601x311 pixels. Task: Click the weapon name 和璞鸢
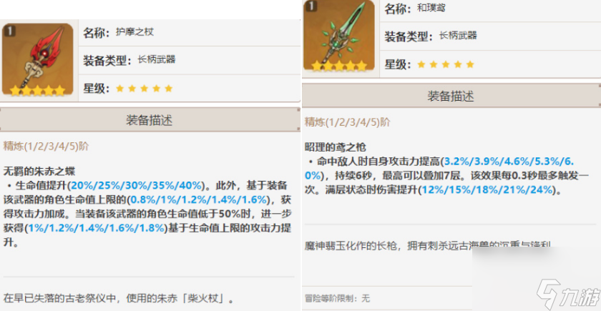coord(431,8)
